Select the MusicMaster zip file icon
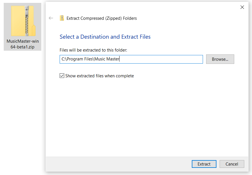This screenshot has height=175, width=252. point(23,21)
